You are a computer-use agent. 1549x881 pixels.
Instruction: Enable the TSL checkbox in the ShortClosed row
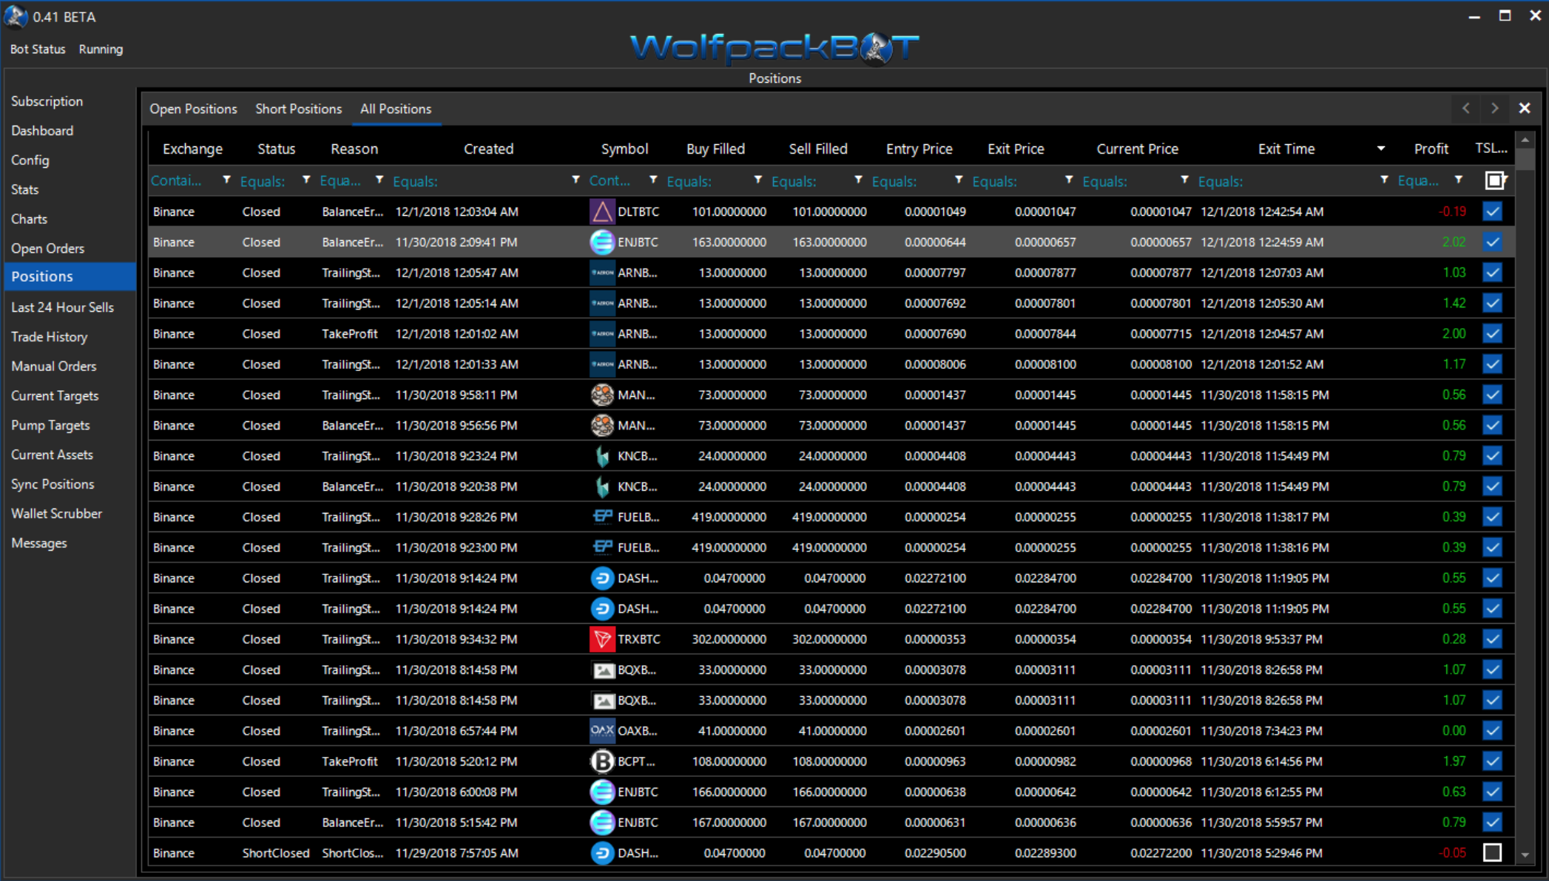pyautogui.click(x=1493, y=853)
